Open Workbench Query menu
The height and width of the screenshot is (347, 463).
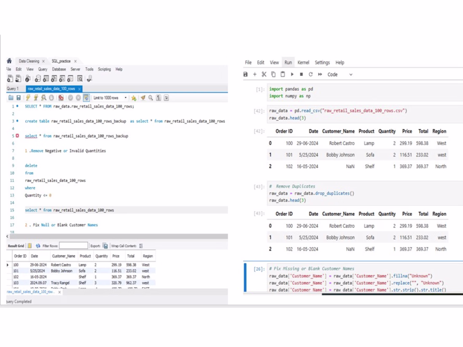click(x=43, y=69)
